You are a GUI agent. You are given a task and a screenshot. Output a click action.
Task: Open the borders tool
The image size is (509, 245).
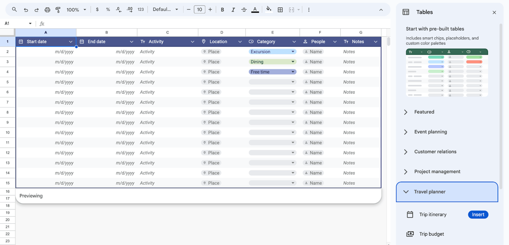280,10
